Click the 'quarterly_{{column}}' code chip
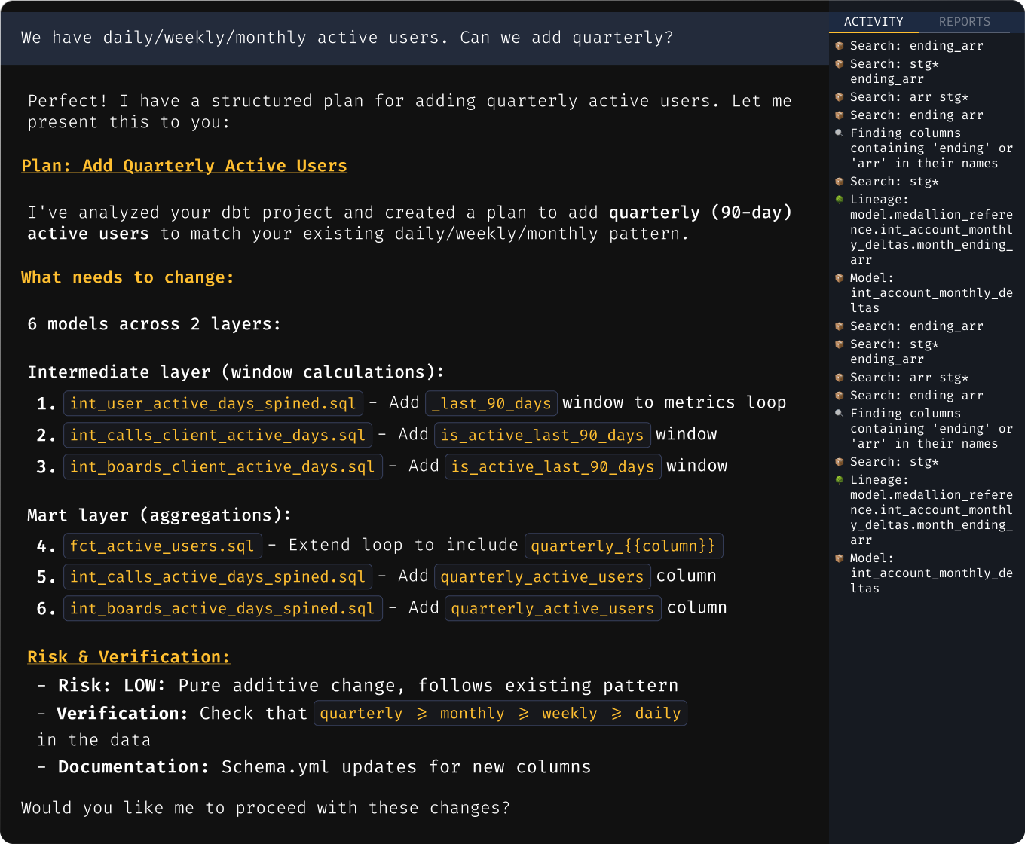The width and height of the screenshot is (1025, 844). (623, 546)
